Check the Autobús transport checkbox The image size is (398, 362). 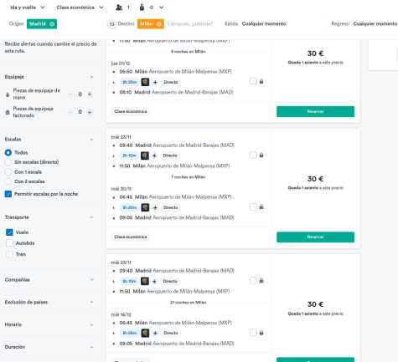point(9,243)
